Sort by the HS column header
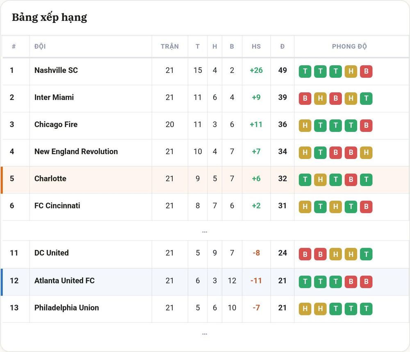 [x=256, y=47]
